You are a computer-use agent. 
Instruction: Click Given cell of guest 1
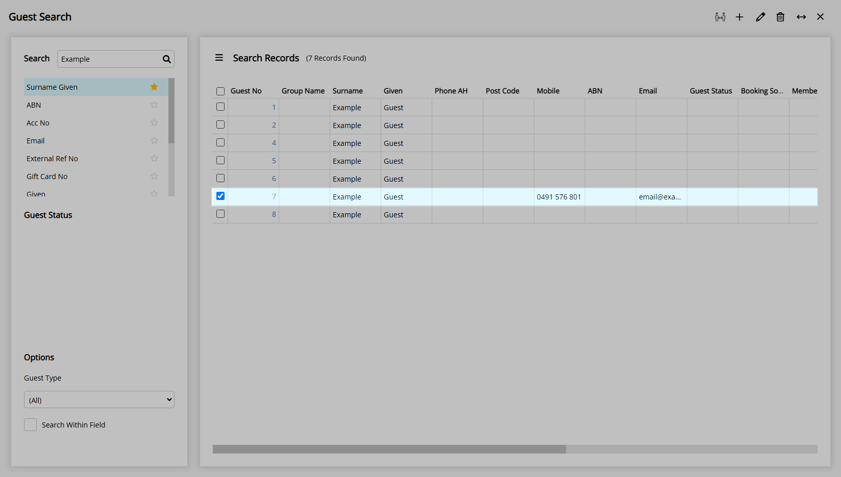point(406,107)
